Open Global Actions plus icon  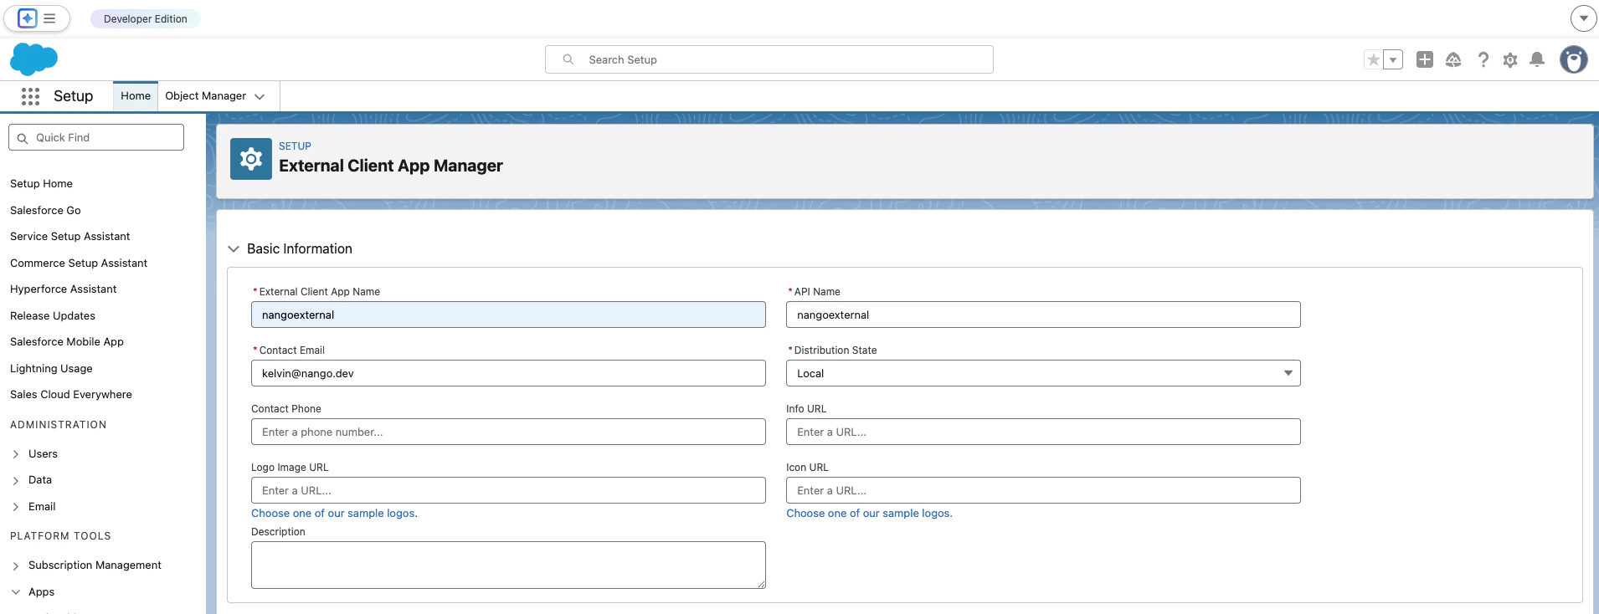pyautogui.click(x=1425, y=59)
